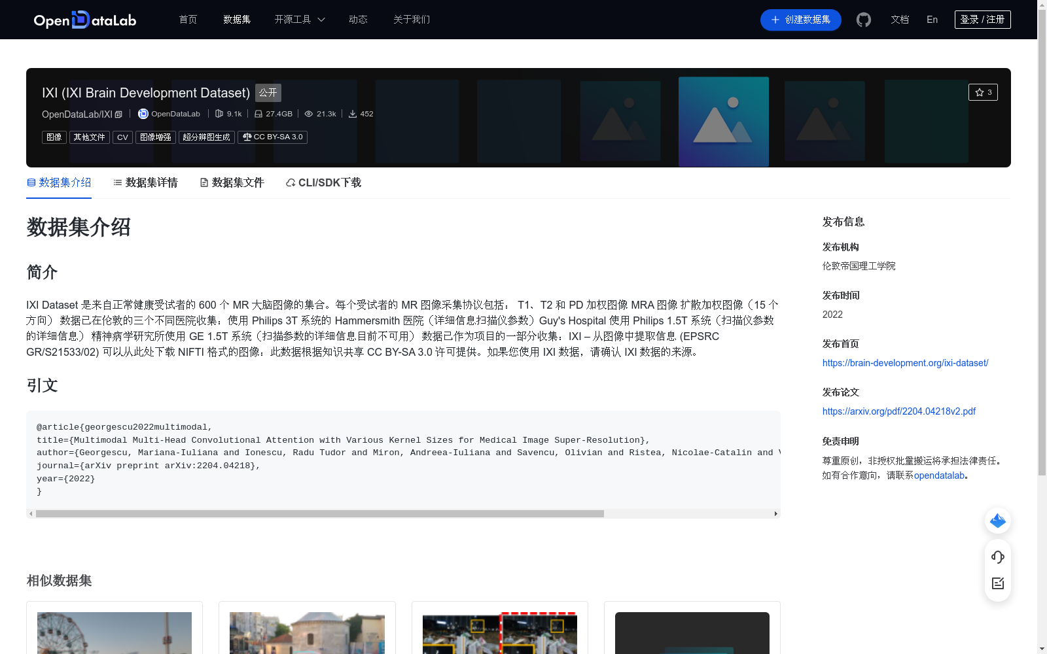Click the blue dataset cover thumbnail

(723, 122)
